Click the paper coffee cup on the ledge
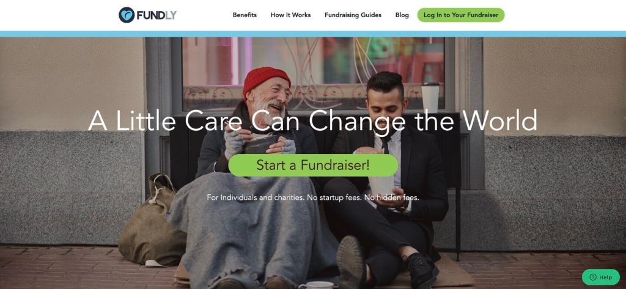Image resolution: width=626 pixels, height=289 pixels. click(x=430, y=97)
